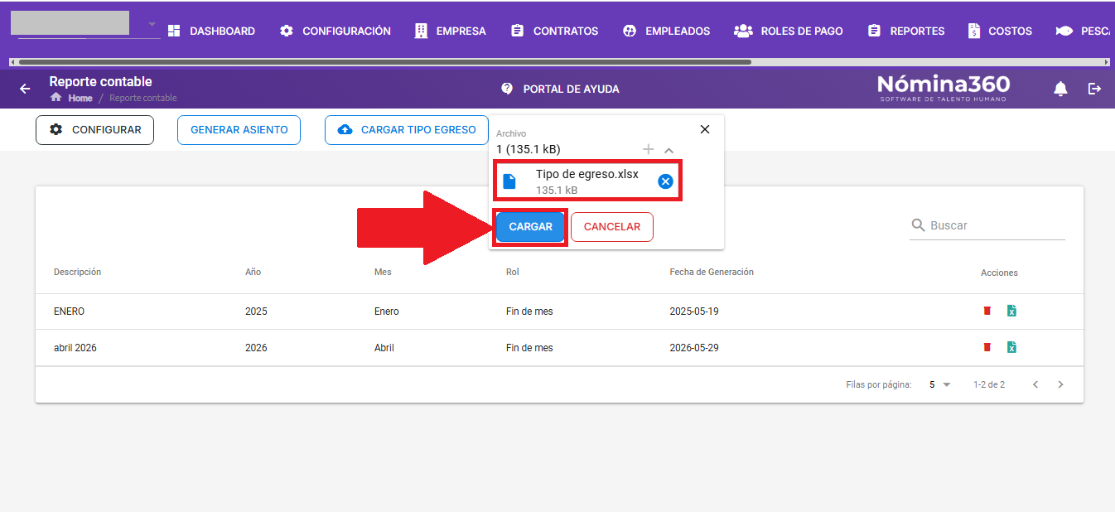Collapse the file list chevron
This screenshot has height=512, width=1115.
tap(669, 150)
